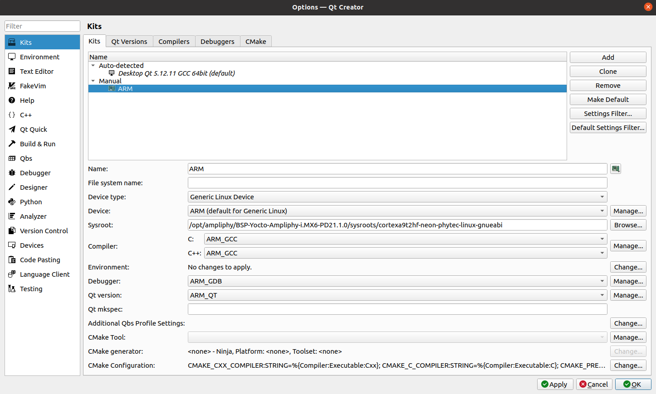
Task: Change the kit icon next to Name field
Action: [616, 169]
